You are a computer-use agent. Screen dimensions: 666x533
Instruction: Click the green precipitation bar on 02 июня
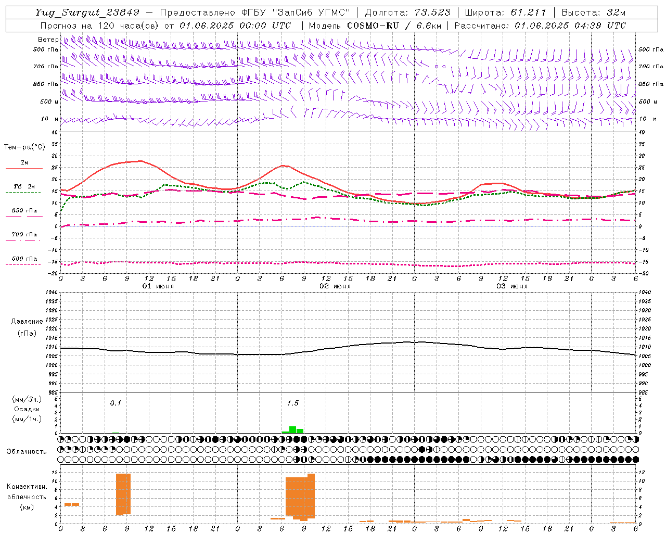pos(293,429)
